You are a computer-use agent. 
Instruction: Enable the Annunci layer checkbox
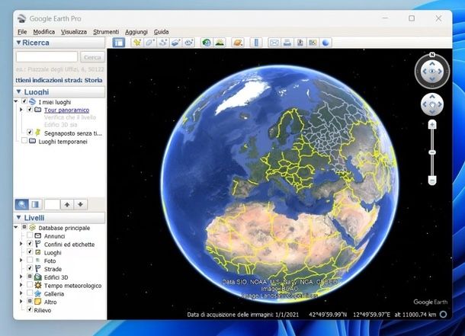[30, 235]
